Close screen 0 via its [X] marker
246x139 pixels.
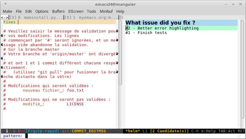(x=13, y=17)
